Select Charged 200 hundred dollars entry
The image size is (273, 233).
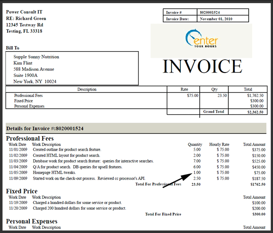click(79, 208)
